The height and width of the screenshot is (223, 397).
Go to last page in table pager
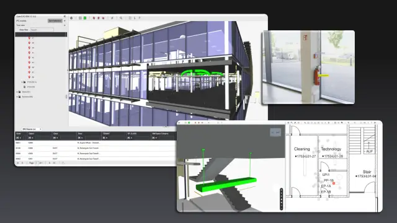tap(54, 163)
